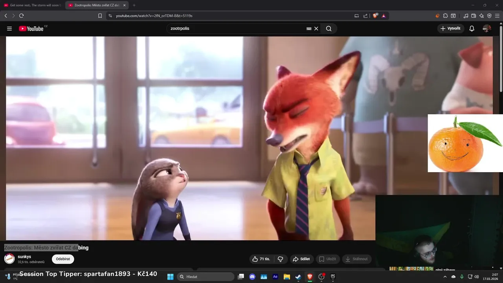
Task: Open a new browser tab
Action: pos(134,6)
